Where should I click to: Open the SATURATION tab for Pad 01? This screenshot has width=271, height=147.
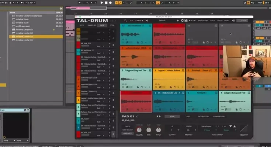[x=203, y=116]
